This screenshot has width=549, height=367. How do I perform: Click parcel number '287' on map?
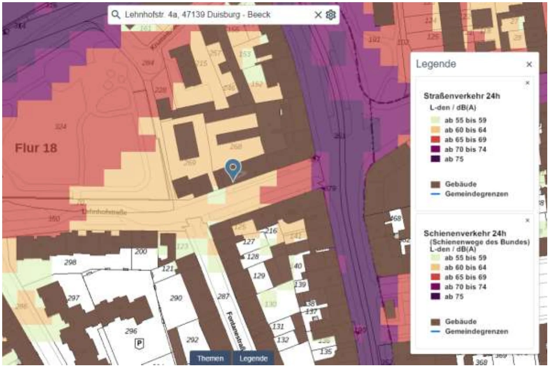(x=223, y=296)
